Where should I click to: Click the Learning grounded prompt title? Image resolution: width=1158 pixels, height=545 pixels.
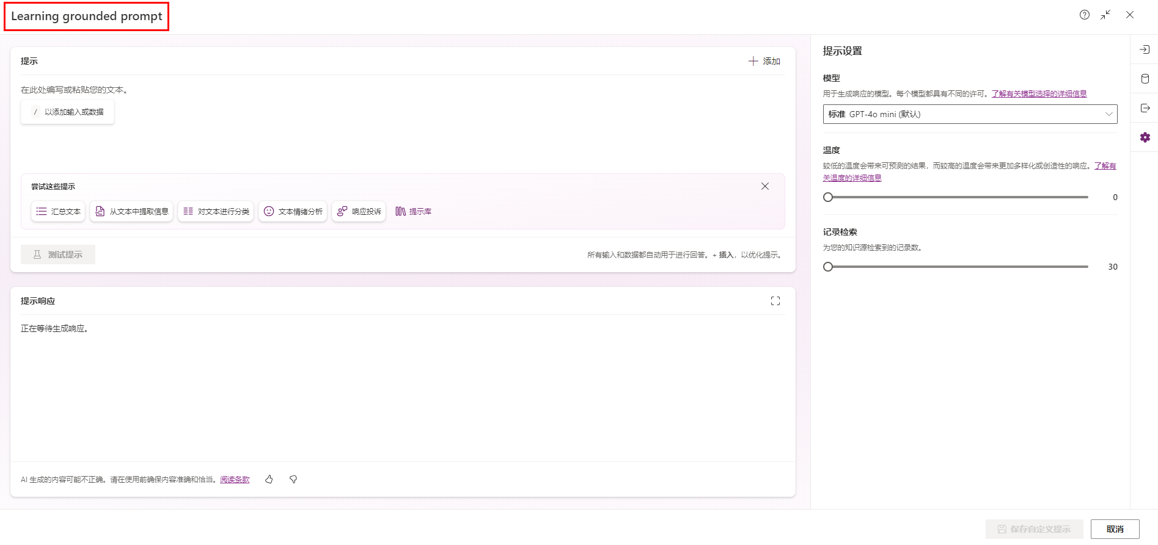87,16
